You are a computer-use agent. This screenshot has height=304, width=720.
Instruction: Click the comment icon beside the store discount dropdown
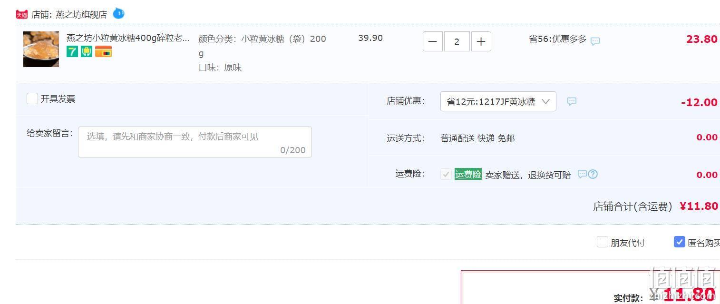coord(572,101)
